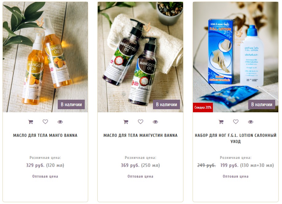Click the Mangosteen Oil product photo
This screenshot has height=204, width=282.
coord(140,57)
